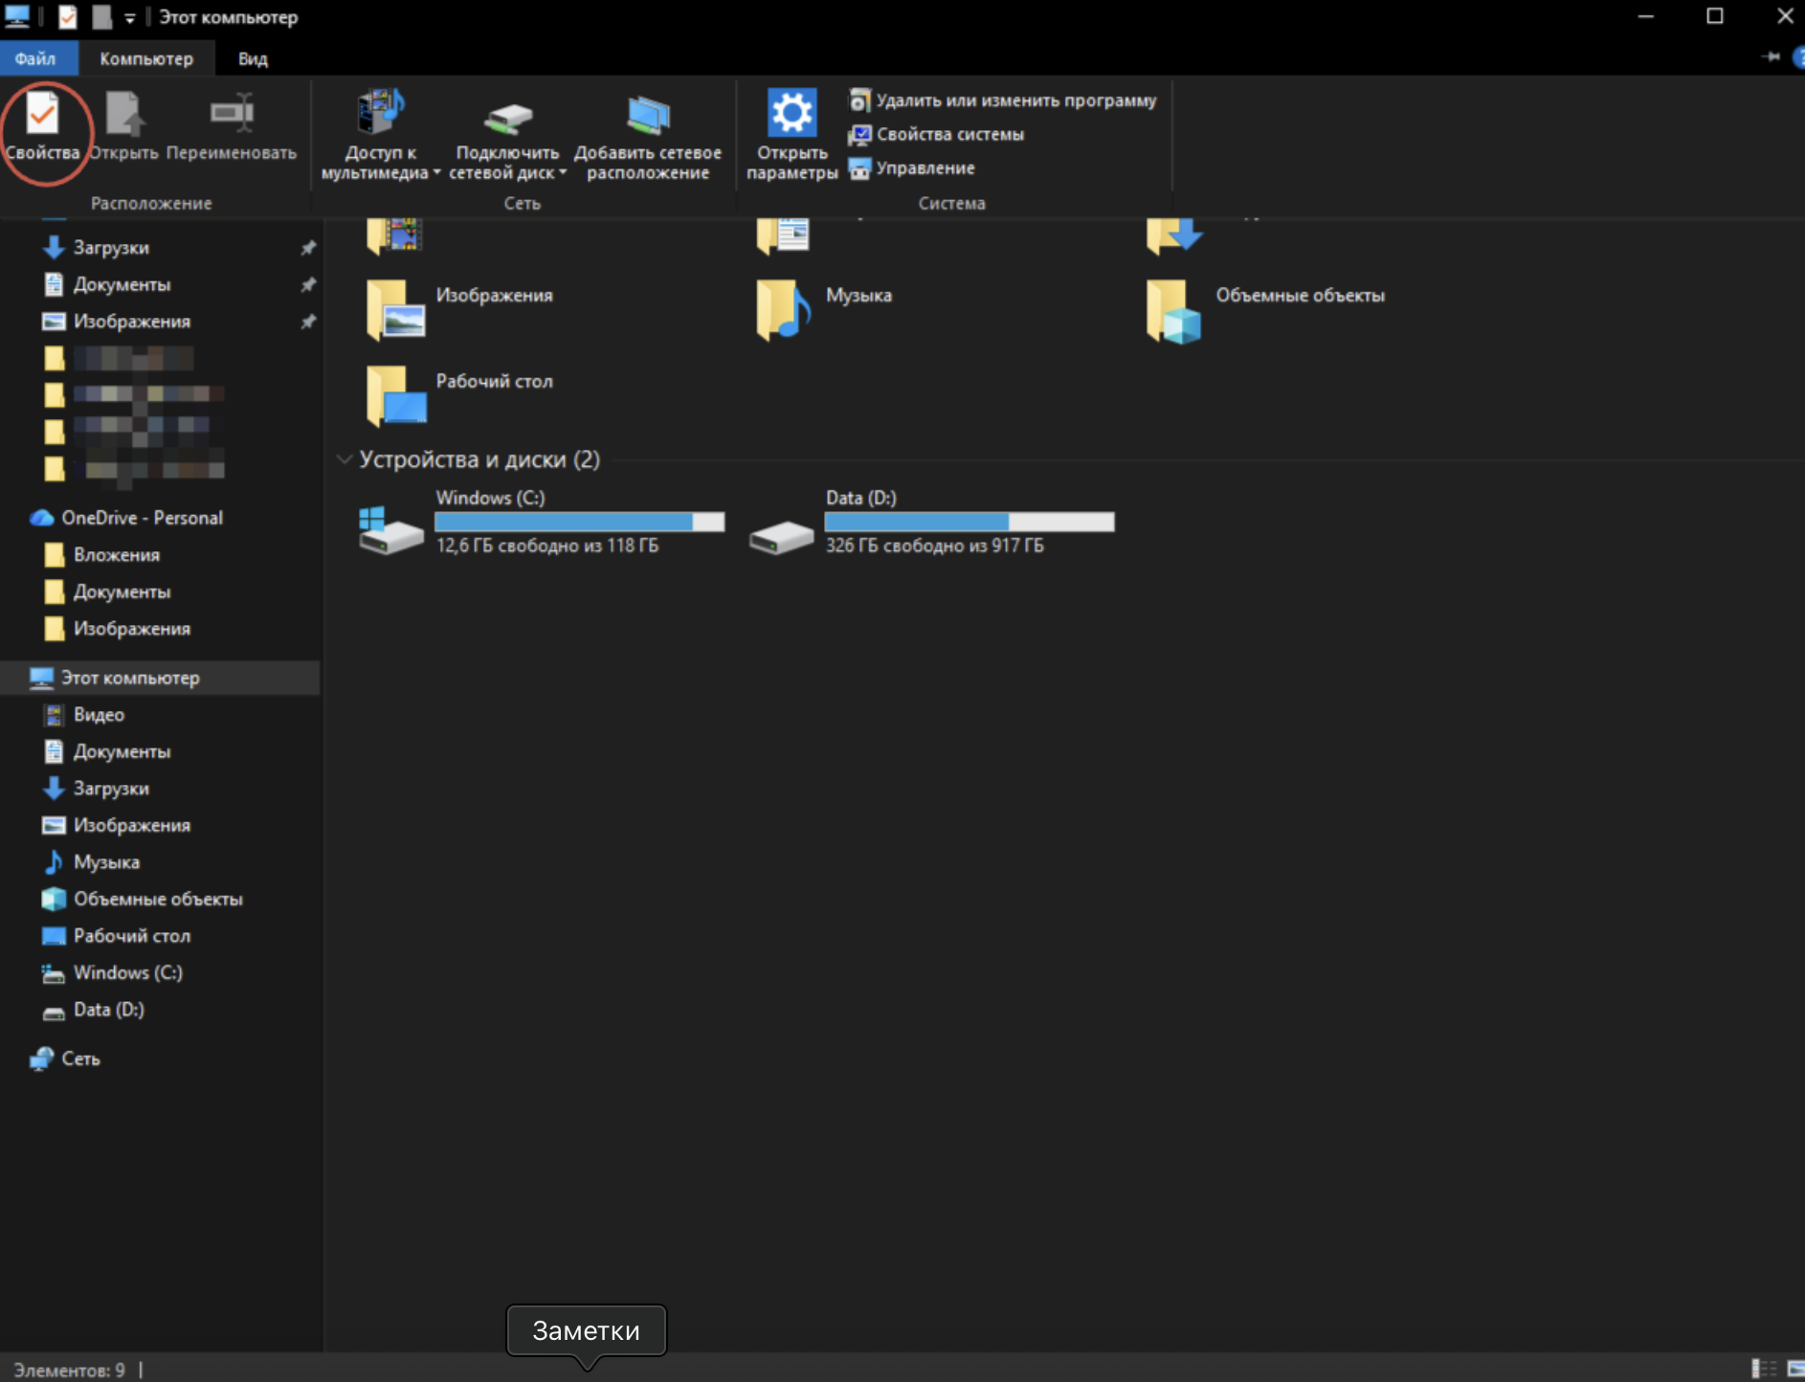The image size is (1805, 1382).
Task: Select Сеть in navigation pane
Action: [x=80, y=1059]
